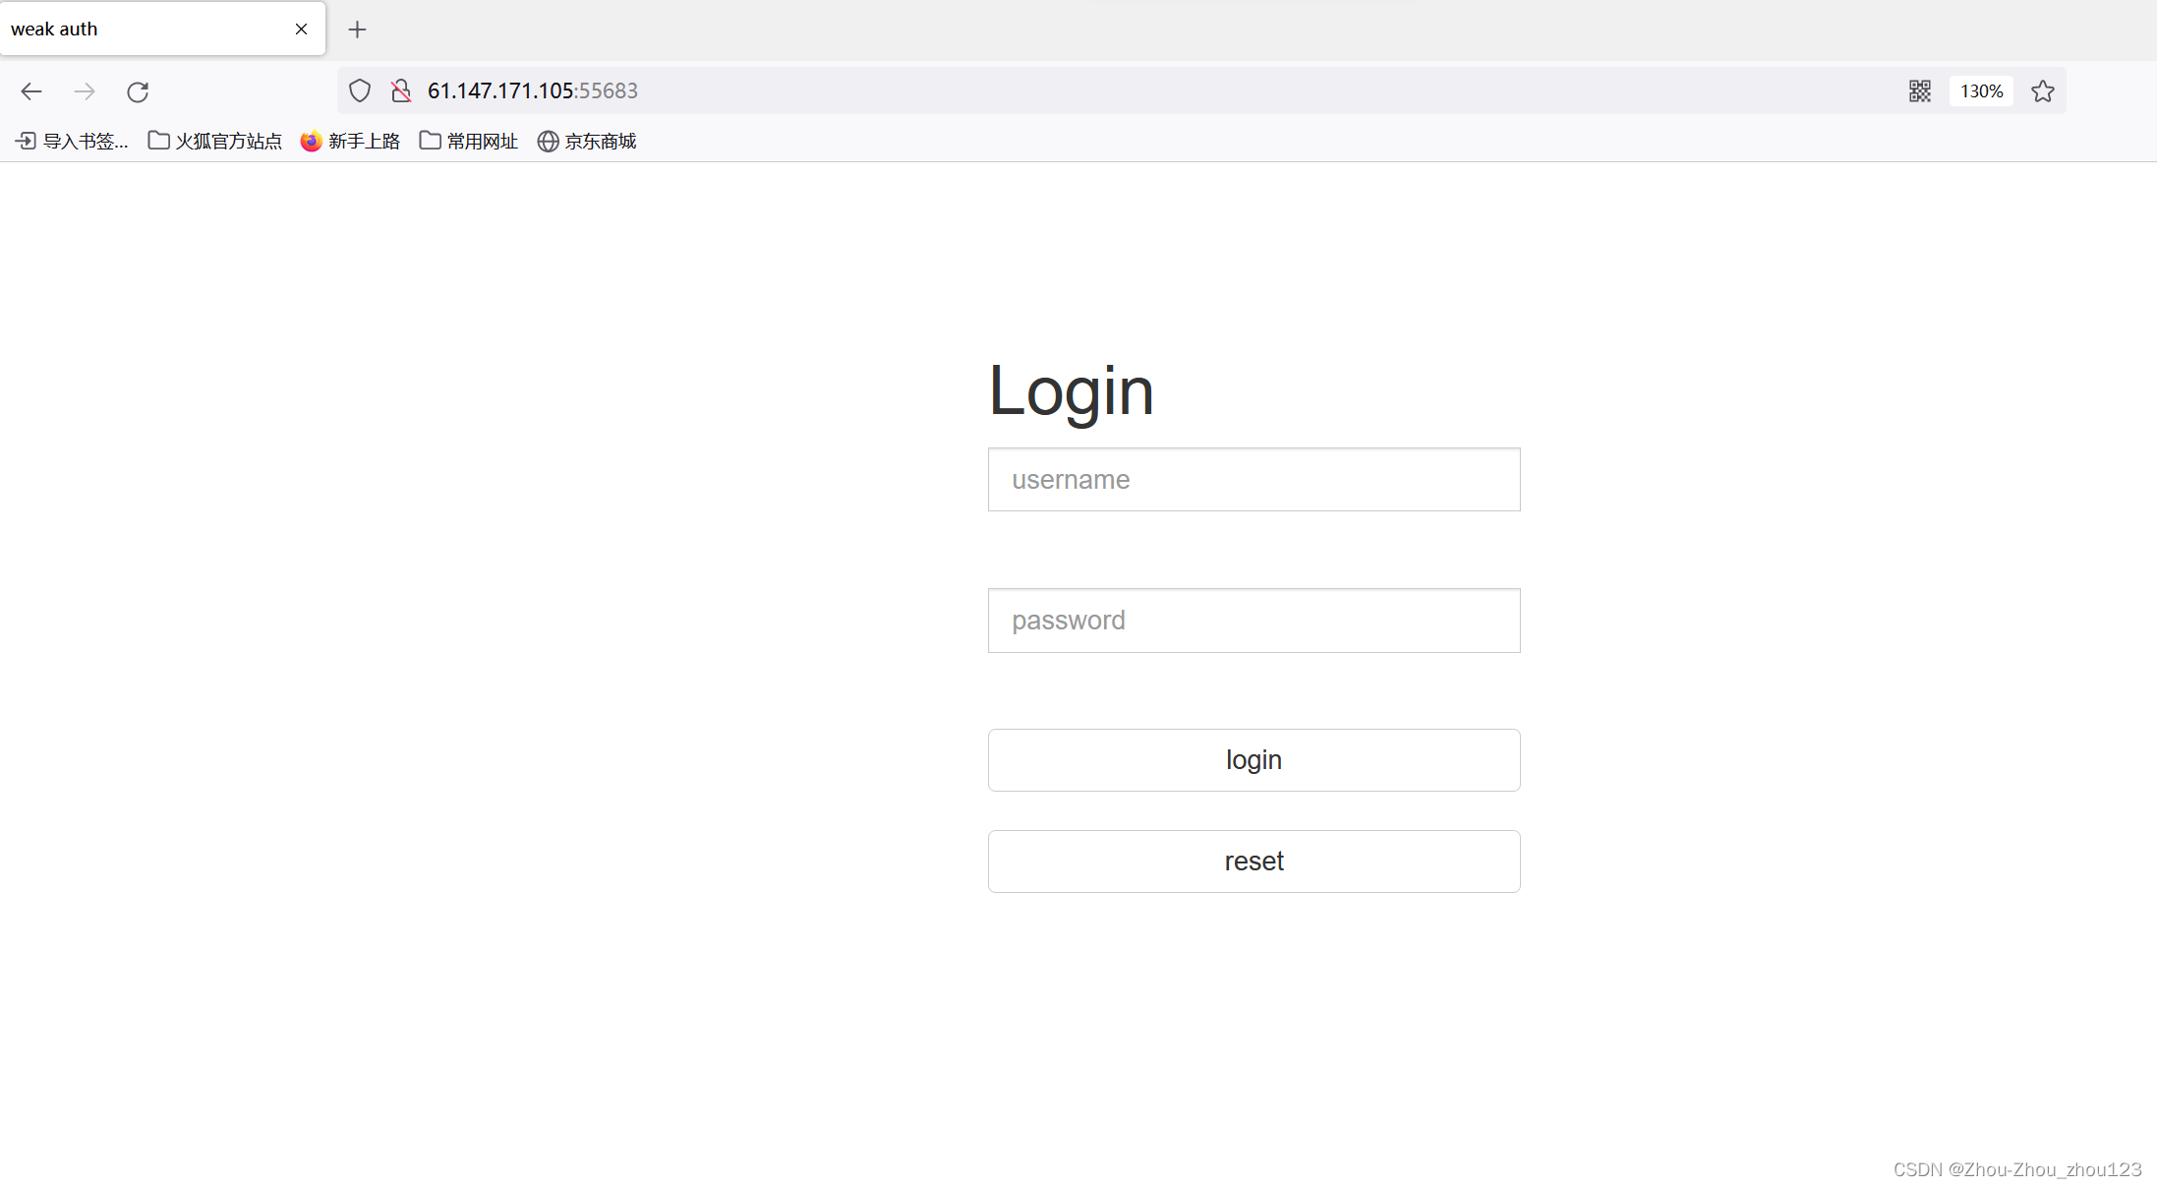Screen dimensions: 2157x1188
Task: Reset zoom via the 130% indicator
Action: [1981, 90]
